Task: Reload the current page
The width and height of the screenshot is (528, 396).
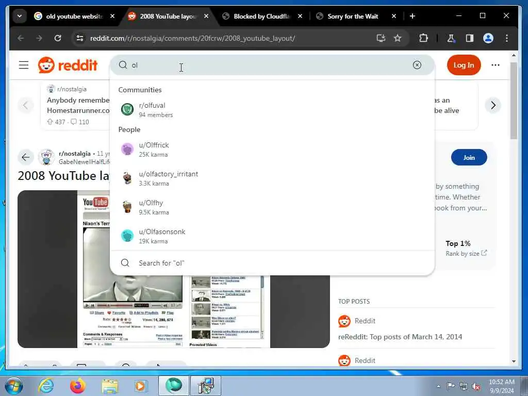Action: click(58, 38)
